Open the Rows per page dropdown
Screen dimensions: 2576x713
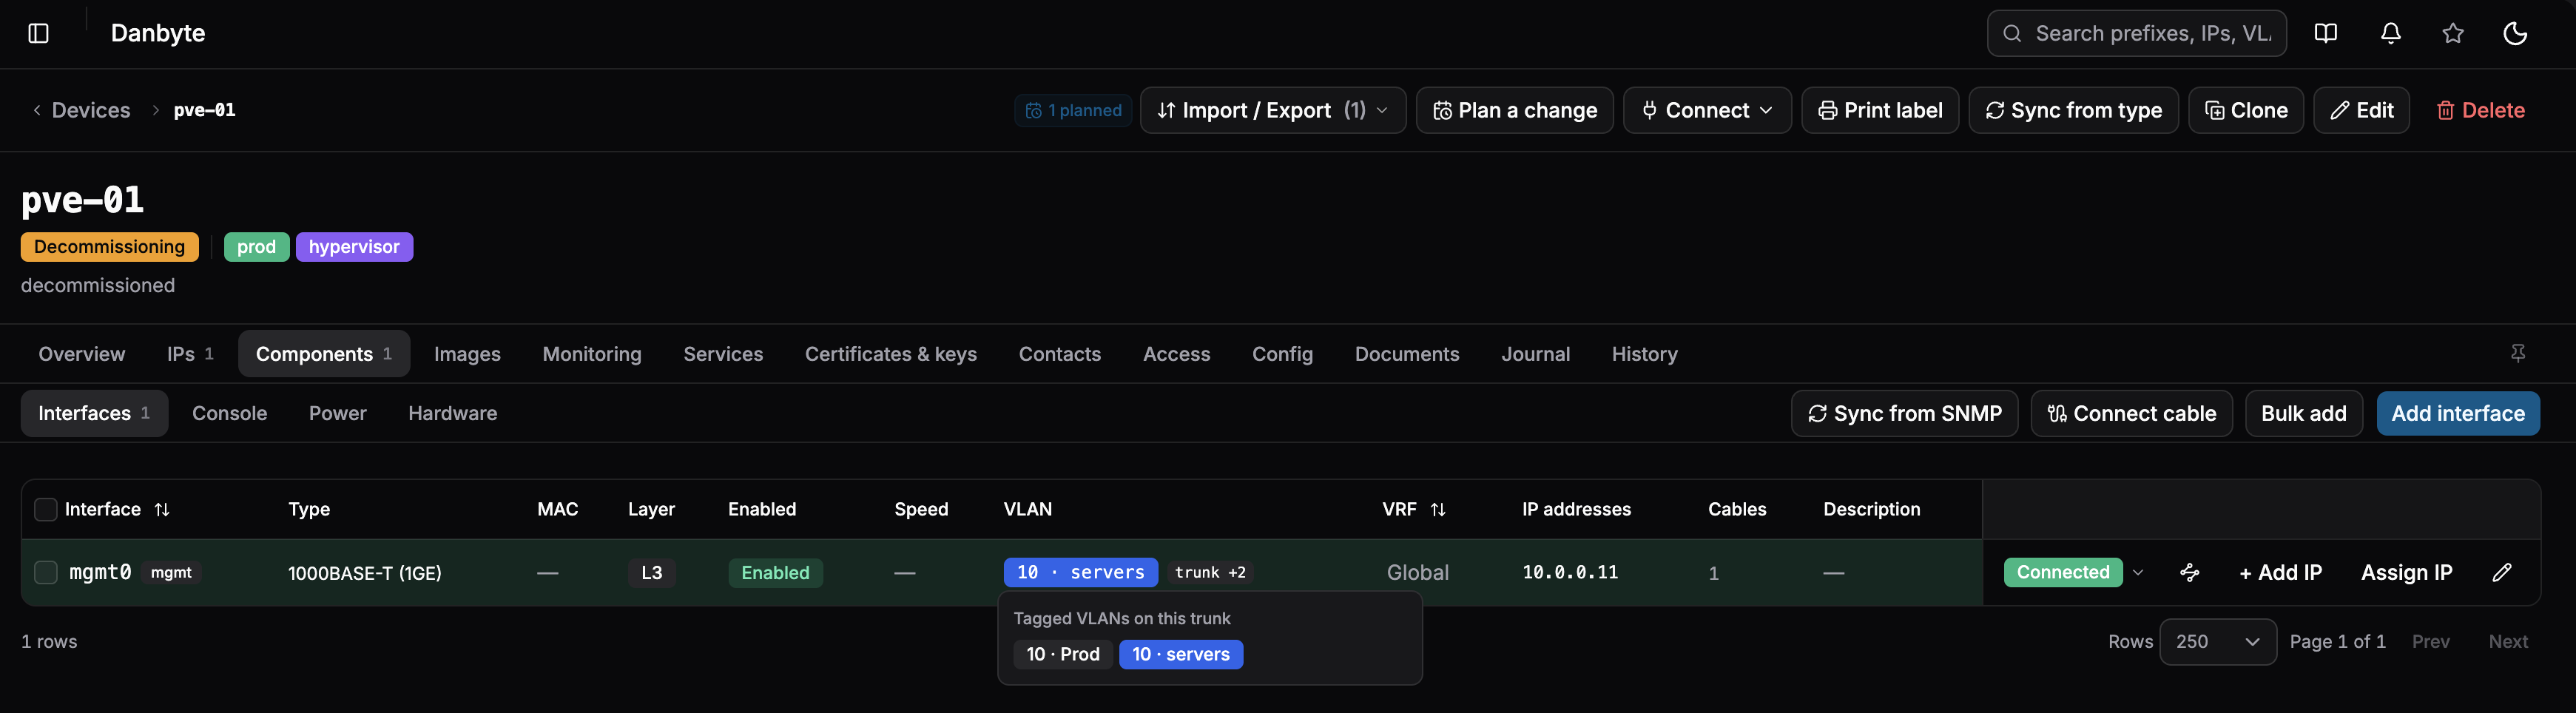coord(2217,641)
